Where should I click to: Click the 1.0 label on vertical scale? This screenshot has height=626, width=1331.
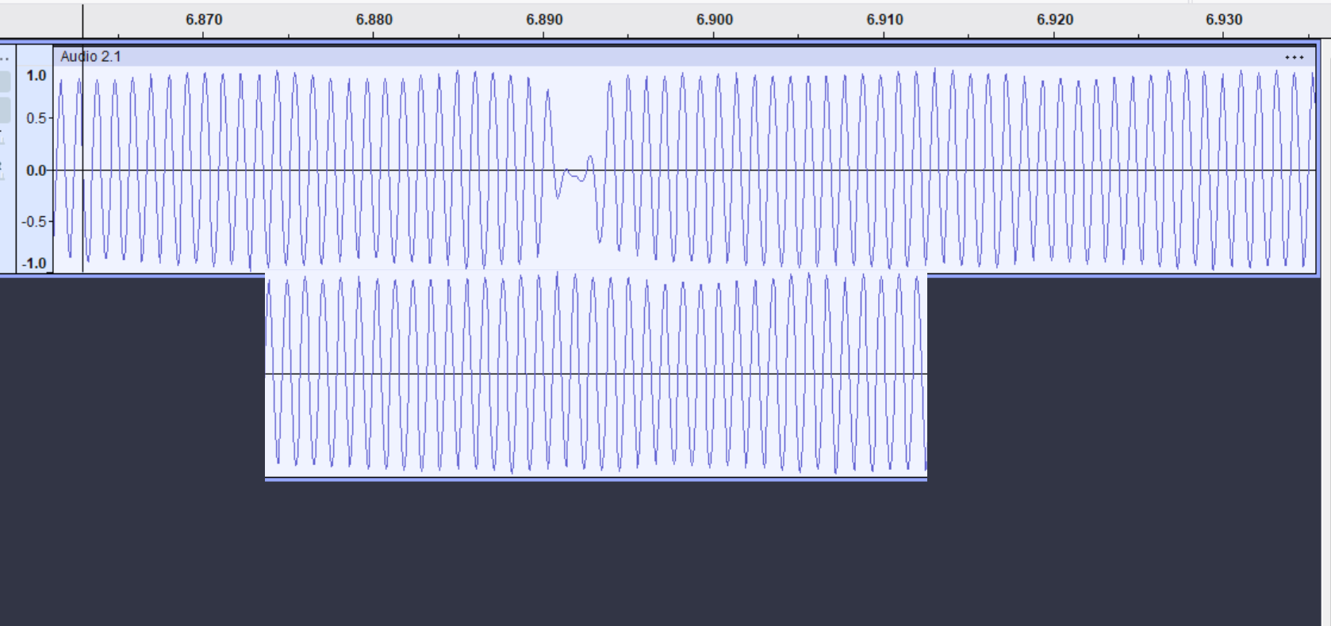[x=36, y=75]
